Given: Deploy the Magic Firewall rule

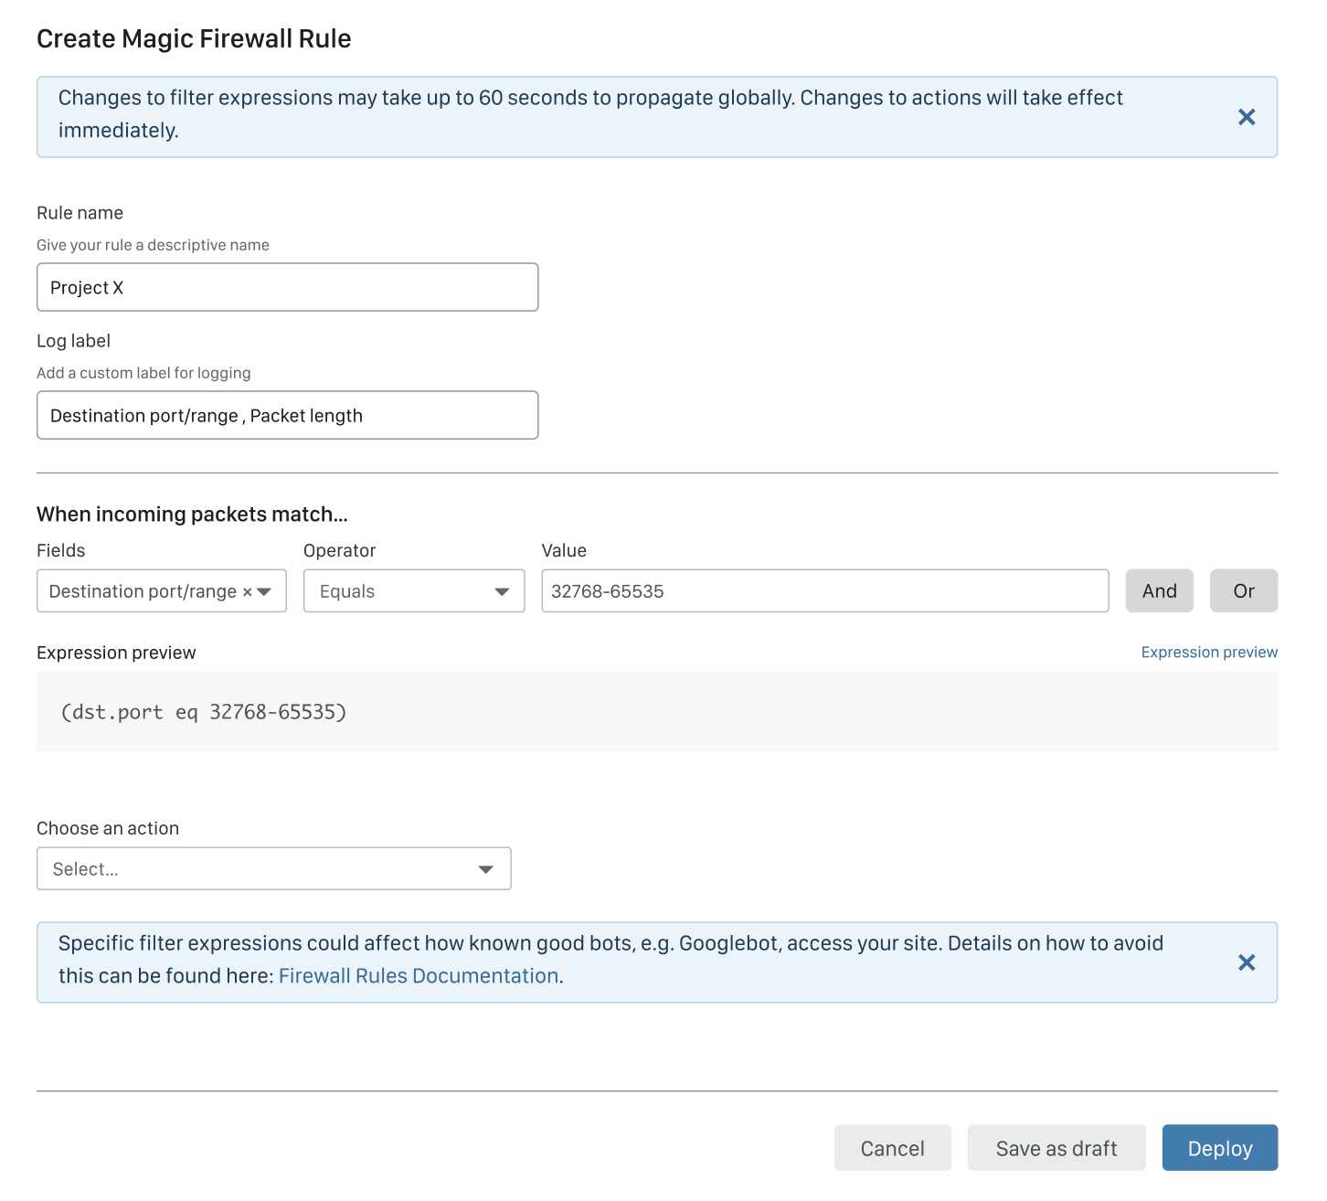Looking at the screenshot, I should click(1219, 1148).
